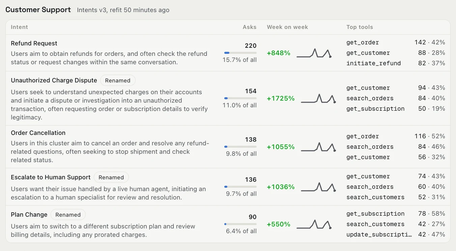
Task: Click the Asks column header
Action: click(250, 27)
